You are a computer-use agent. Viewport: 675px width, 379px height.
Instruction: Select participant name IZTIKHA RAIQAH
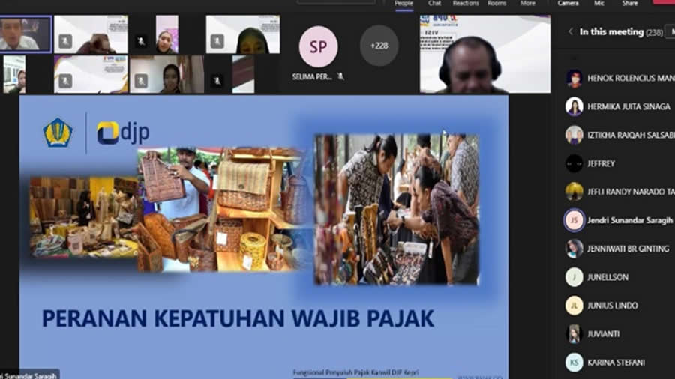(x=631, y=135)
